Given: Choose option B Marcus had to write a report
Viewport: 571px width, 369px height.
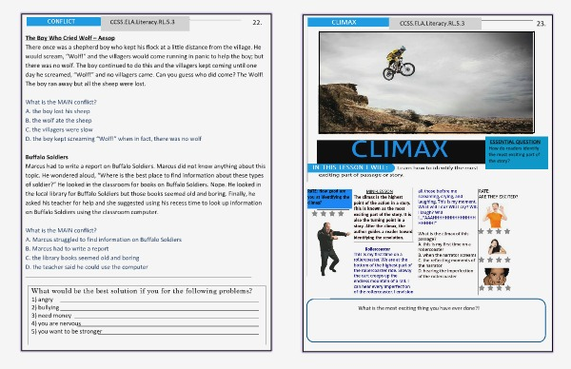Looking at the screenshot, I should (x=67, y=248).
